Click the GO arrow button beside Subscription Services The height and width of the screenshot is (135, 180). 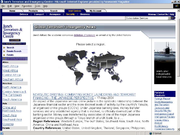pos(173,18)
